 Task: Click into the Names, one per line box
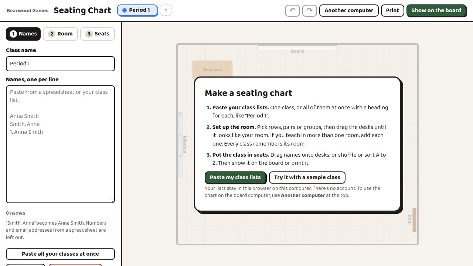point(60,144)
